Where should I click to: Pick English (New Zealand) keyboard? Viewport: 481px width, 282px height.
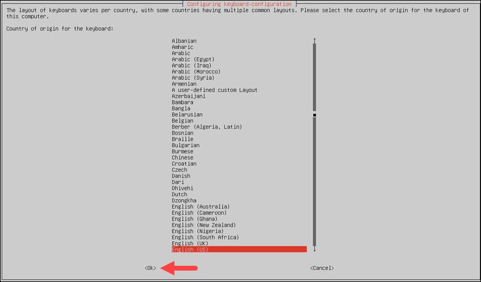(204, 225)
